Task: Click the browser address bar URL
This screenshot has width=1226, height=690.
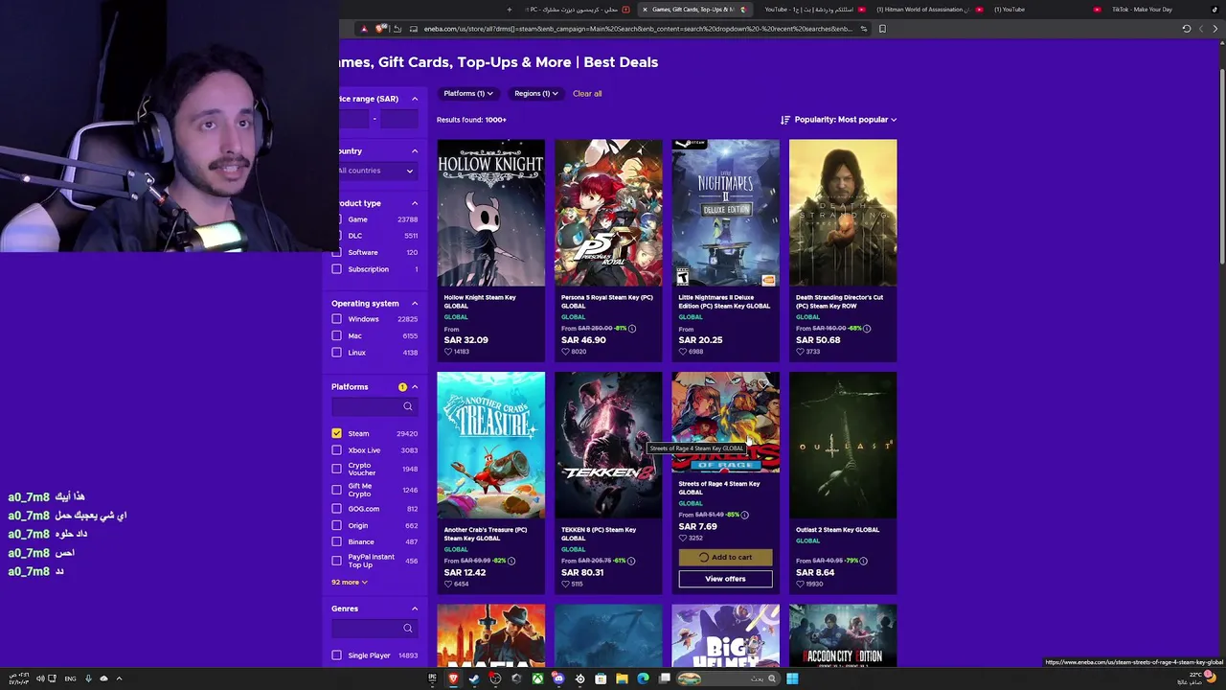Action: pos(637,29)
